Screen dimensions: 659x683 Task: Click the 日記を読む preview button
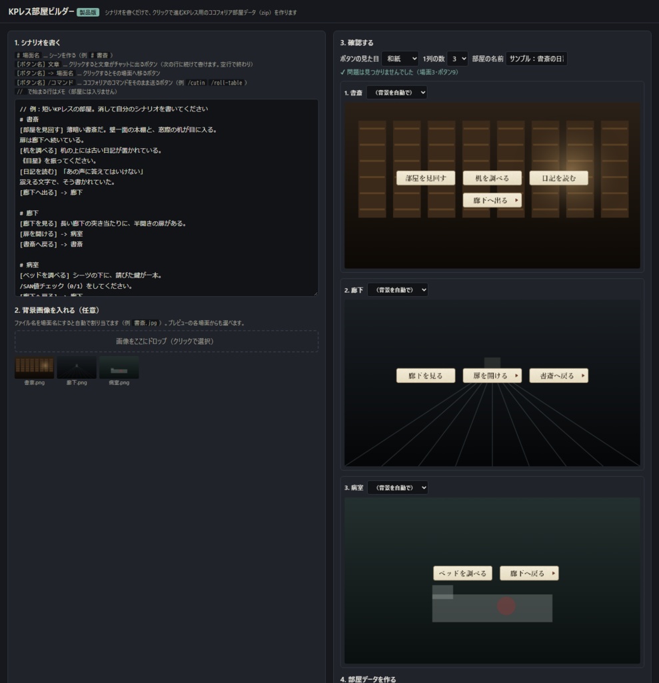(558, 177)
